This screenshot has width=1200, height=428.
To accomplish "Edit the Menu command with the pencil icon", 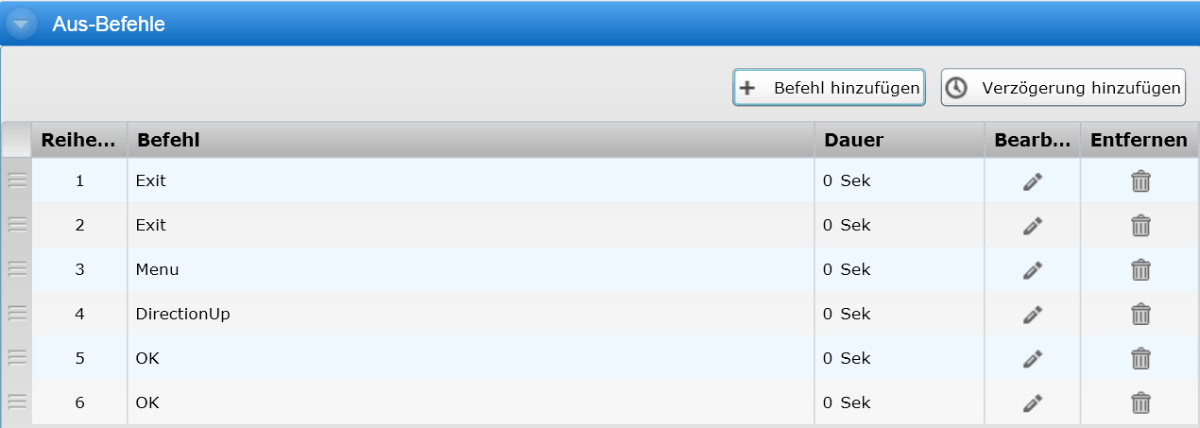I will point(1033,270).
